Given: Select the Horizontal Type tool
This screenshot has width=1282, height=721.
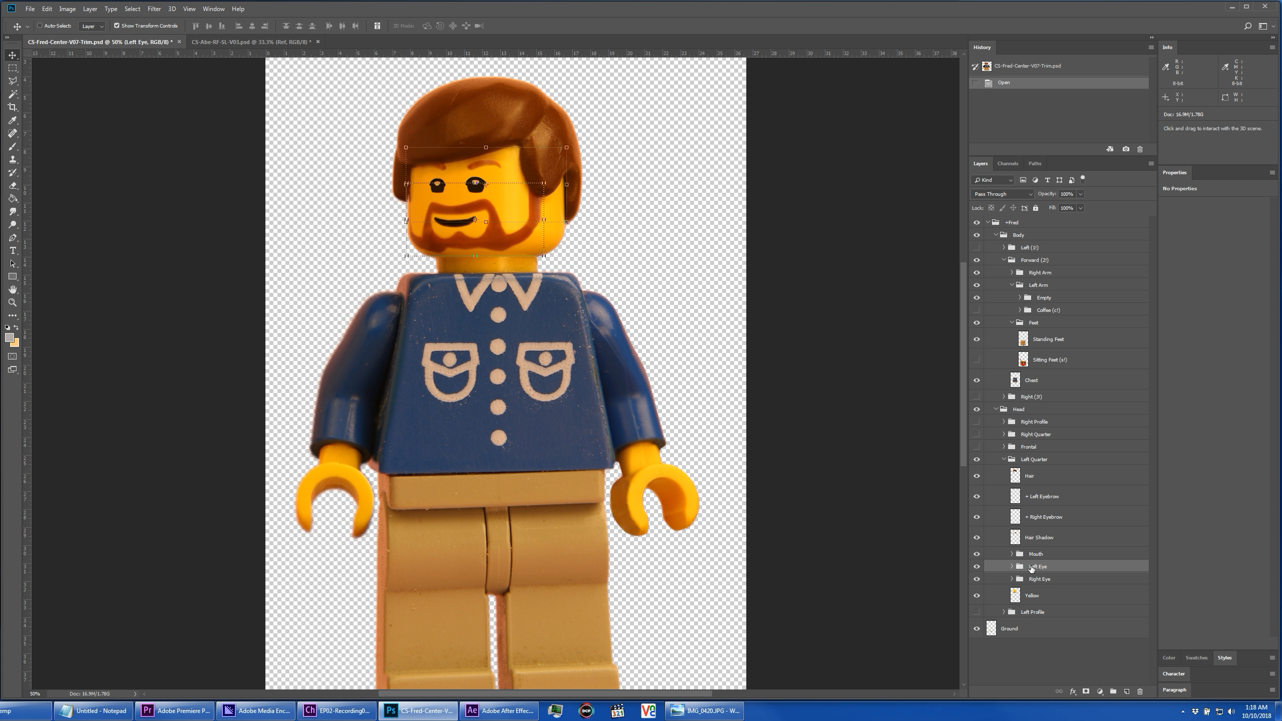Looking at the screenshot, I should pos(13,250).
